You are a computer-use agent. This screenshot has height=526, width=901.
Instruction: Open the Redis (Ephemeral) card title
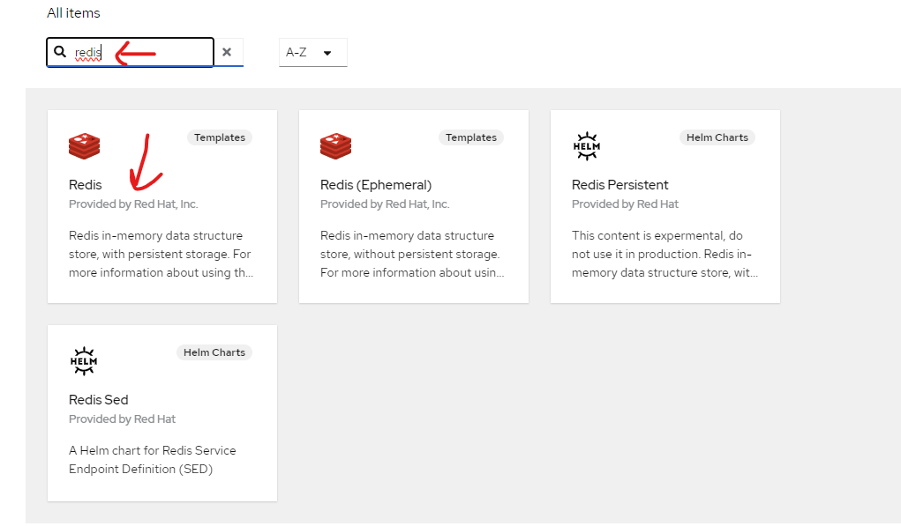(x=376, y=185)
